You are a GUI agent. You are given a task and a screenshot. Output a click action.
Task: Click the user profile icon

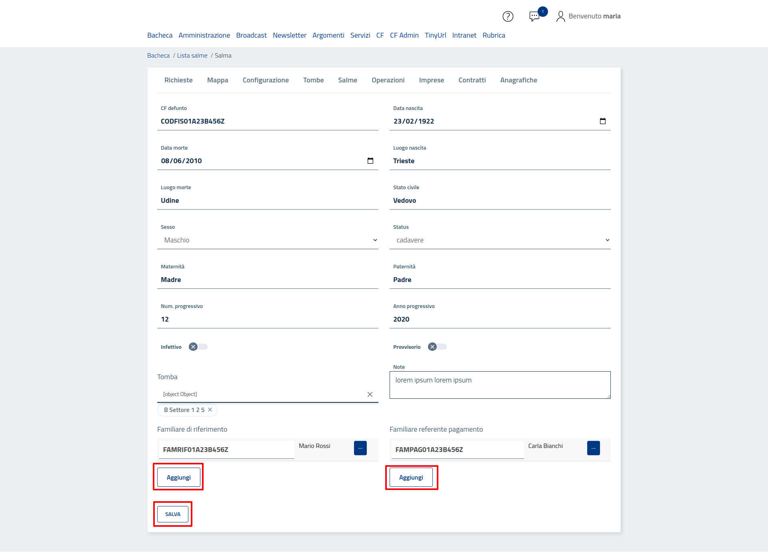tap(560, 16)
